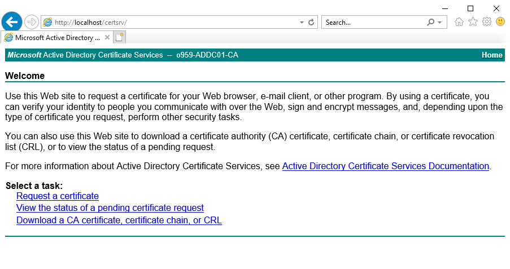The width and height of the screenshot is (510, 269).
Task: Click the smiley feedback icon
Action: [500, 22]
